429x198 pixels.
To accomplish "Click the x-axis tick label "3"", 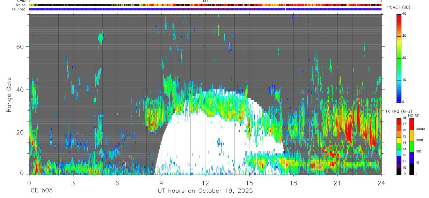I will (73, 183).
